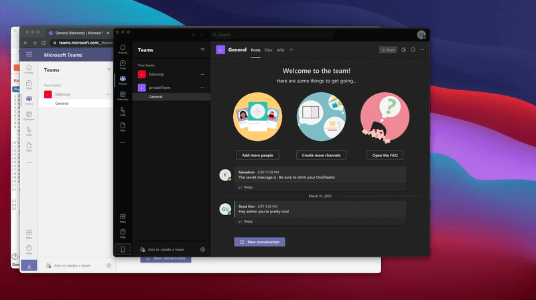Open app launcher waffle in browser Teams
Viewport: 536px width, 300px height.
[29, 55]
